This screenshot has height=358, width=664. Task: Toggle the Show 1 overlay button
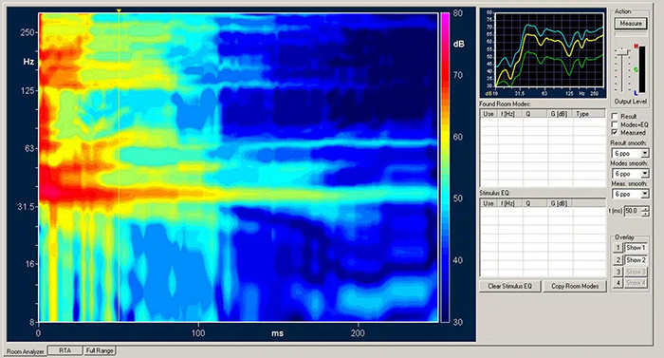pos(636,247)
